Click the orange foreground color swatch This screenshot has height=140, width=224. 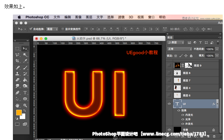click(x=19, y=113)
